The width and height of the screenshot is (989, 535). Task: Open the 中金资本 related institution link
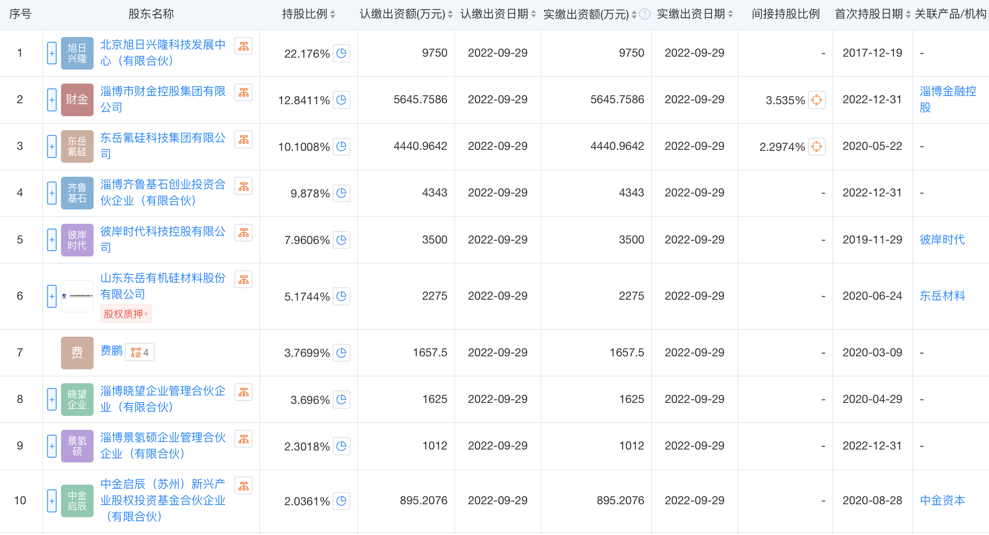(942, 500)
